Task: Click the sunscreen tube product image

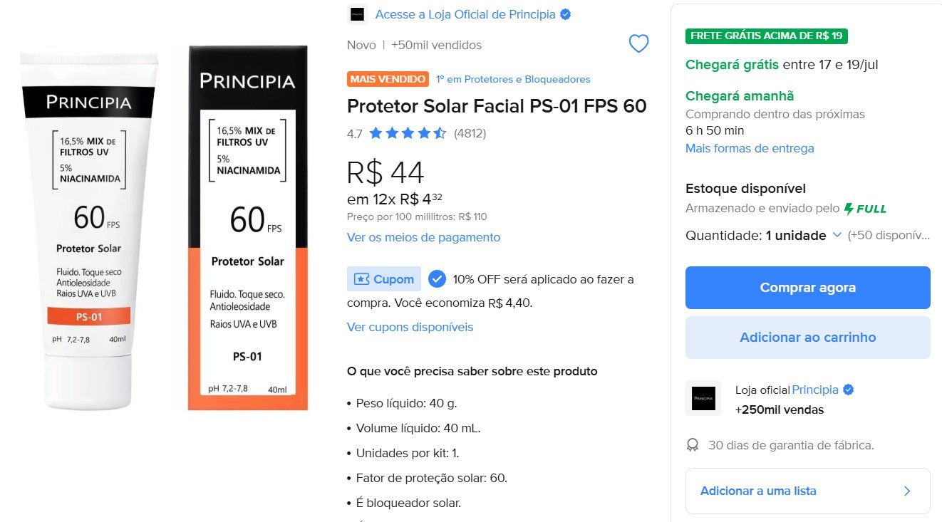Action: [x=89, y=228]
